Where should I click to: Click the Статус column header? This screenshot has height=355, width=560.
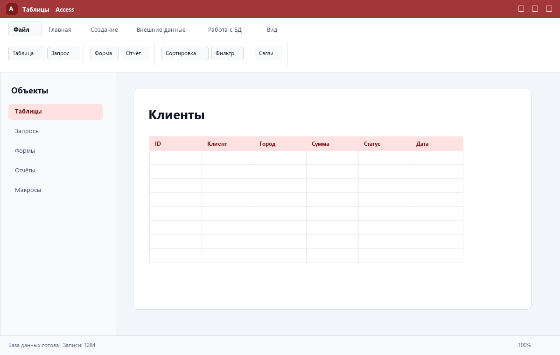[385, 144]
